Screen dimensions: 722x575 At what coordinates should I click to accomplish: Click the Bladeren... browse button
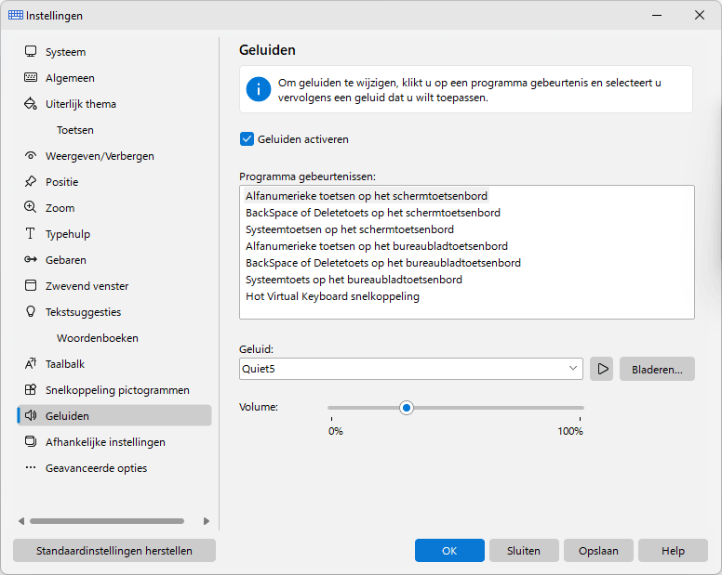[657, 369]
